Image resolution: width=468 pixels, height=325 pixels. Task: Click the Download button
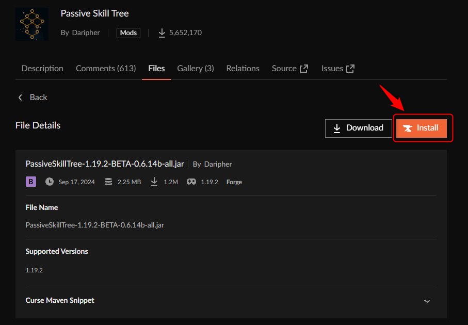[358, 128]
